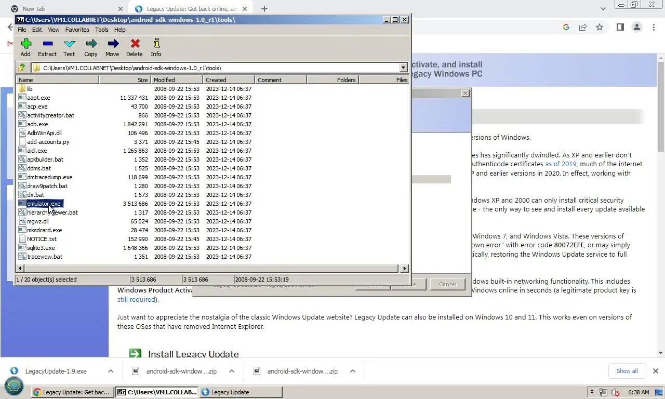Switch to Chrome taskbar button
Screen dimensions: 665x399
[x=72, y=392]
